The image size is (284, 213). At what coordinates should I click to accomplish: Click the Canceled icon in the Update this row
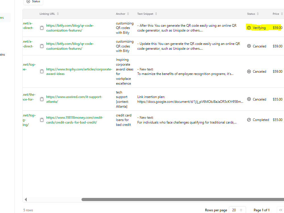click(249, 46)
